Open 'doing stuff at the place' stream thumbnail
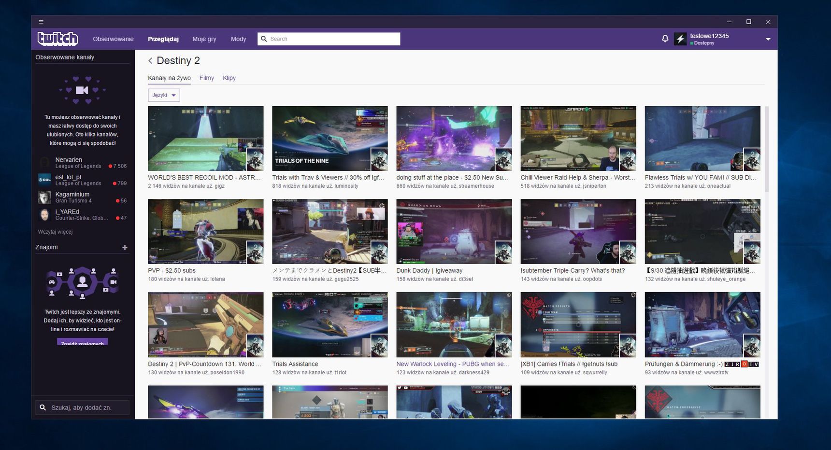This screenshot has height=450, width=831. [454, 139]
